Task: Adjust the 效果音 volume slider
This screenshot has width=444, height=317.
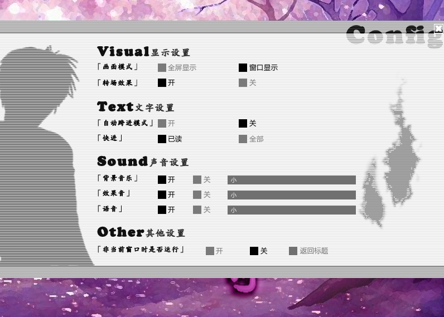Action: point(292,195)
